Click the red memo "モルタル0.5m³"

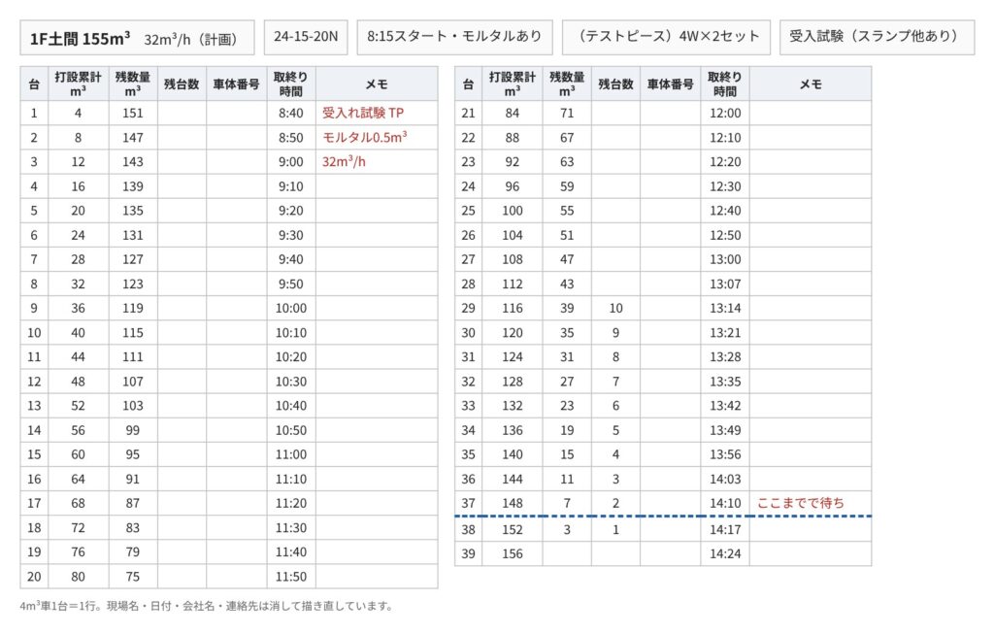pyautogui.click(x=365, y=137)
